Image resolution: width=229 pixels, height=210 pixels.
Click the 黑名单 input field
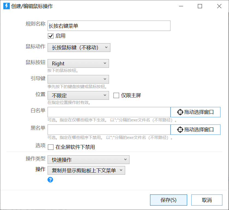pyautogui.click(x=109, y=130)
